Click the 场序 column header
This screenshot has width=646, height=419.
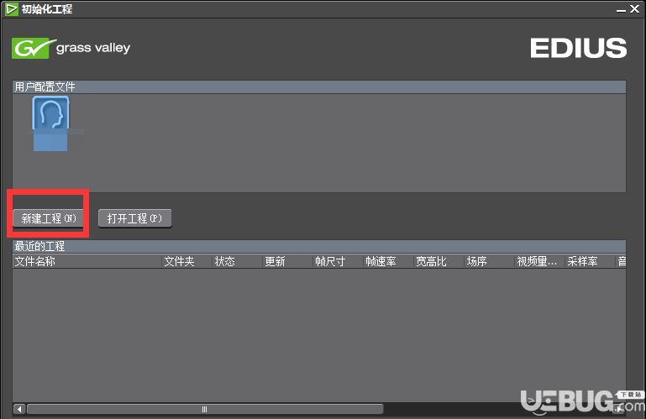coord(490,261)
